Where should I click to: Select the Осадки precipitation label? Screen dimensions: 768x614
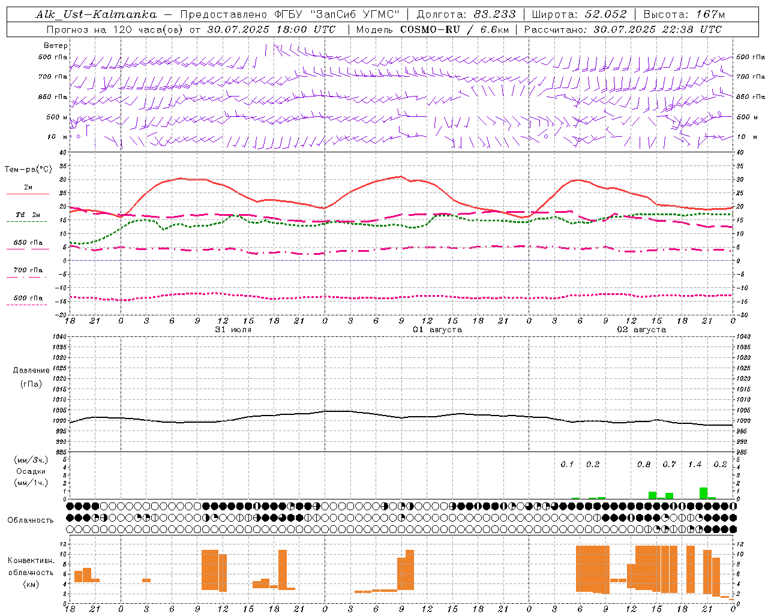coord(31,472)
